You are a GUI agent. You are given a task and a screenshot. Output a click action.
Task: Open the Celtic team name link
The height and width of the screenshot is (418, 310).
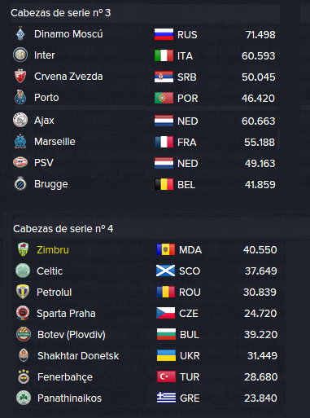tap(50, 271)
